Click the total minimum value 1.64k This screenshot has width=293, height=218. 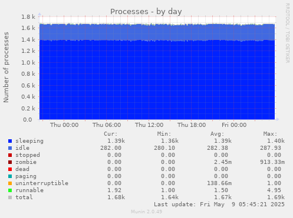[x=170, y=197]
